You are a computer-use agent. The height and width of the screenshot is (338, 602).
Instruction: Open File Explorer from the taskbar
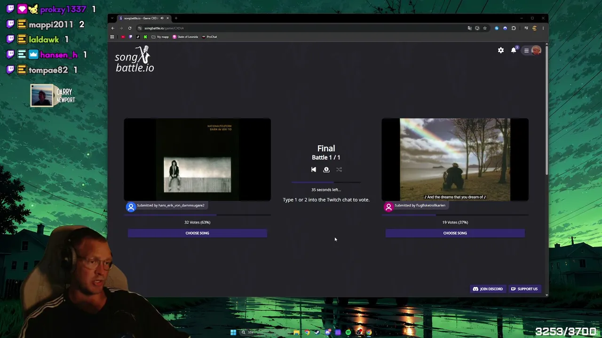click(296, 332)
